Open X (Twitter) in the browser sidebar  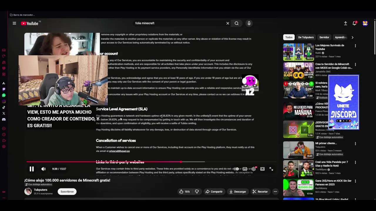pos(4,113)
